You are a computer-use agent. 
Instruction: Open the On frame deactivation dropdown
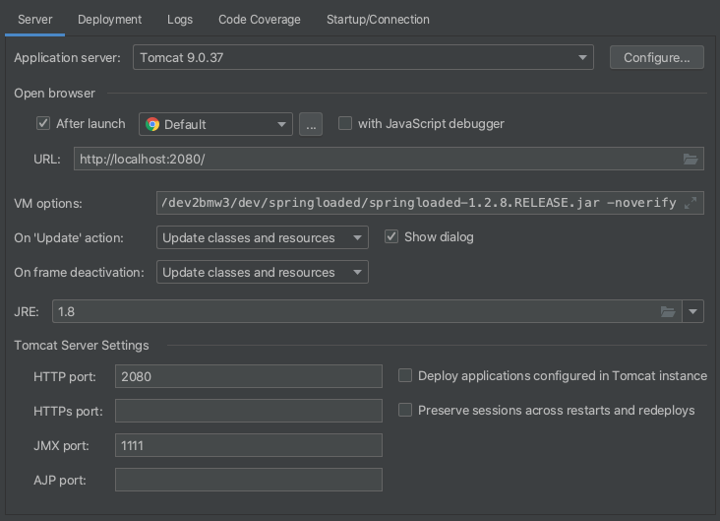[x=263, y=272]
